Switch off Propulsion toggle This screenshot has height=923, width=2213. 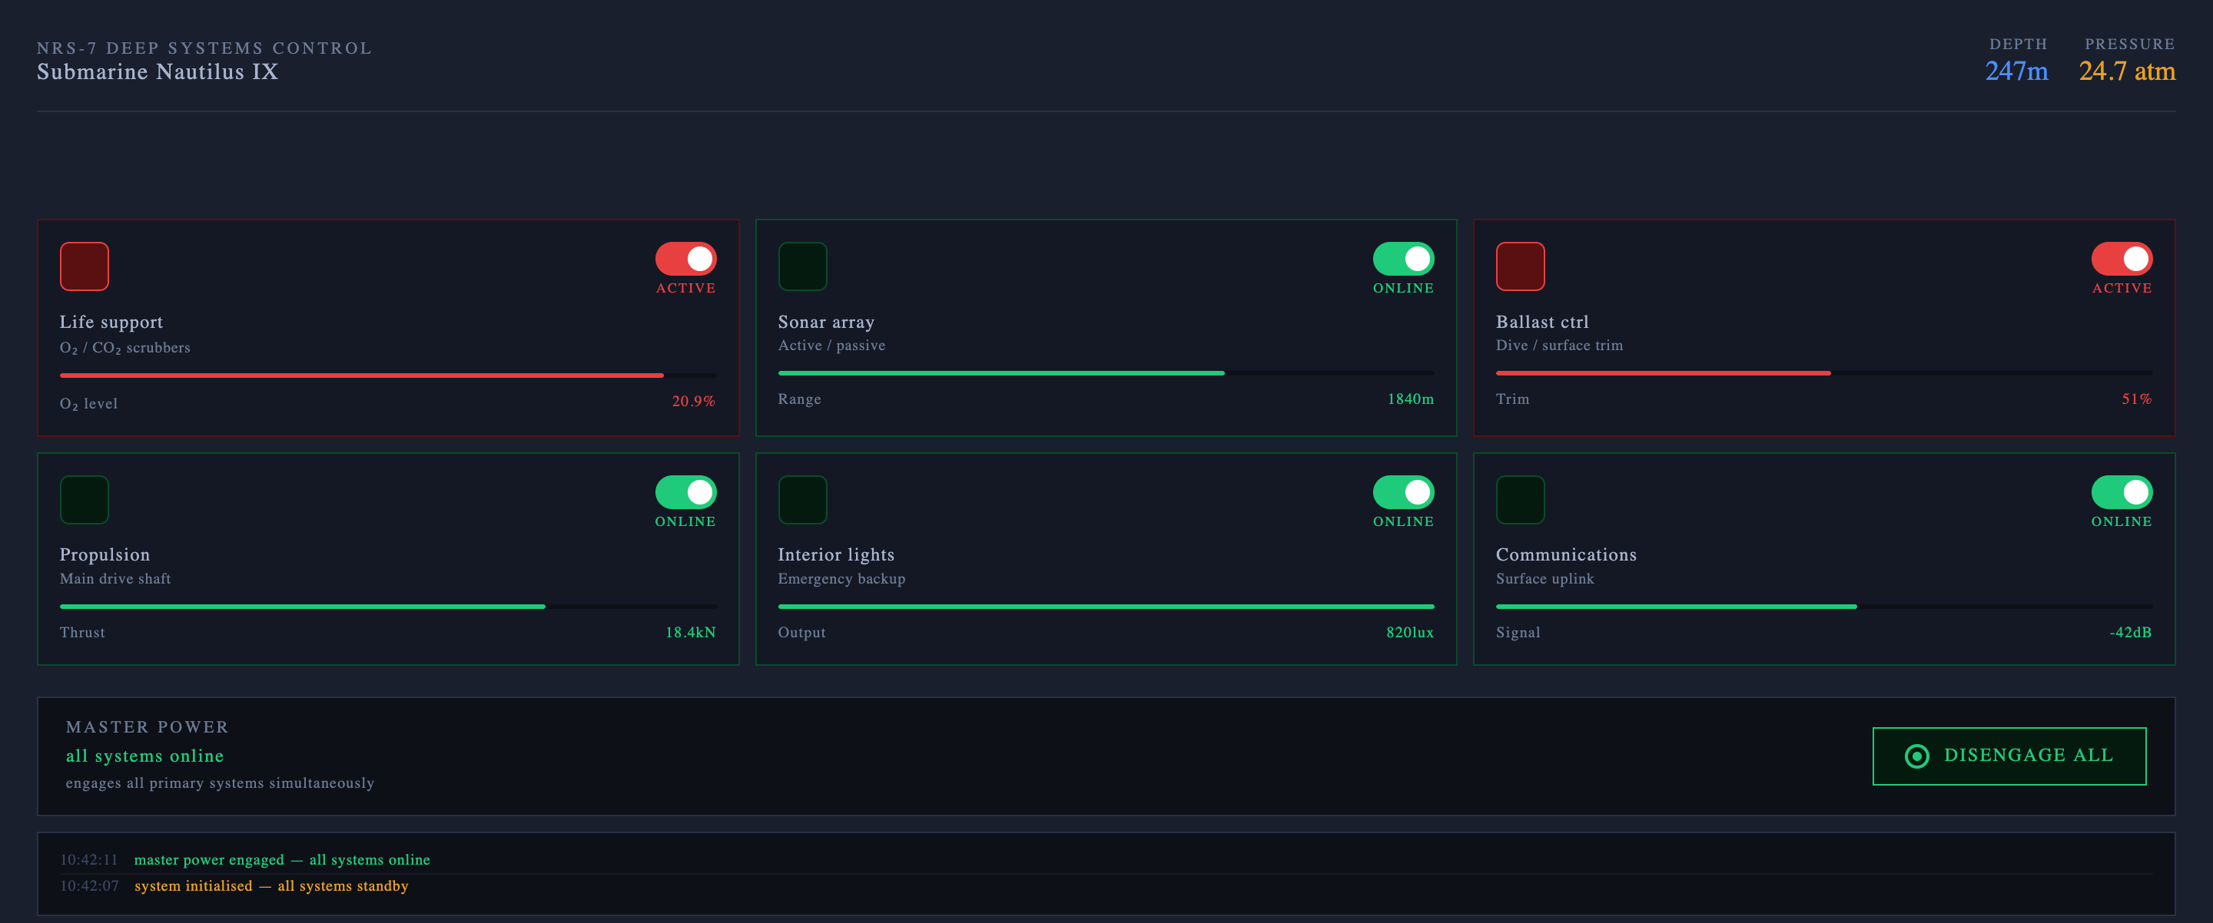point(685,492)
